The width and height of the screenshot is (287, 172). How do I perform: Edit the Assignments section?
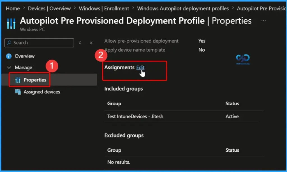pyautogui.click(x=140, y=67)
